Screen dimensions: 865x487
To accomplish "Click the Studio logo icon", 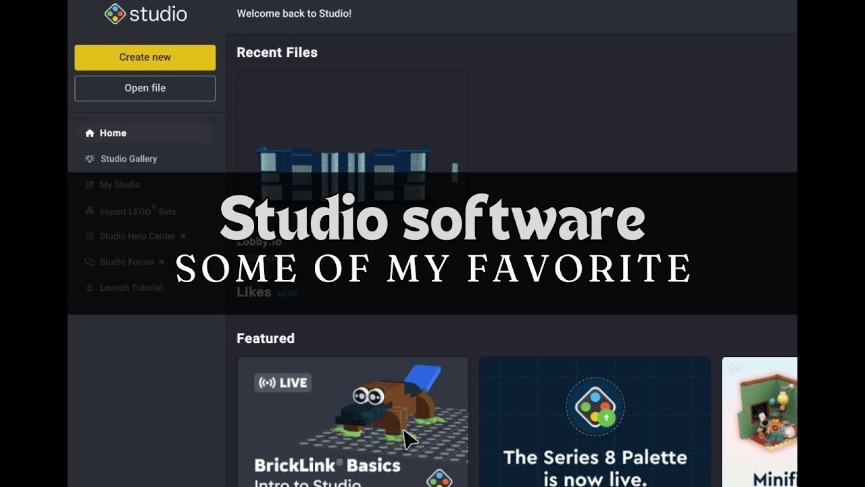I will [115, 14].
